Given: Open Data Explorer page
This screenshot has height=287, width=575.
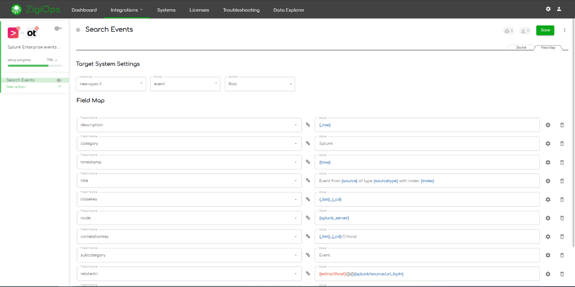Looking at the screenshot, I should click(289, 10).
